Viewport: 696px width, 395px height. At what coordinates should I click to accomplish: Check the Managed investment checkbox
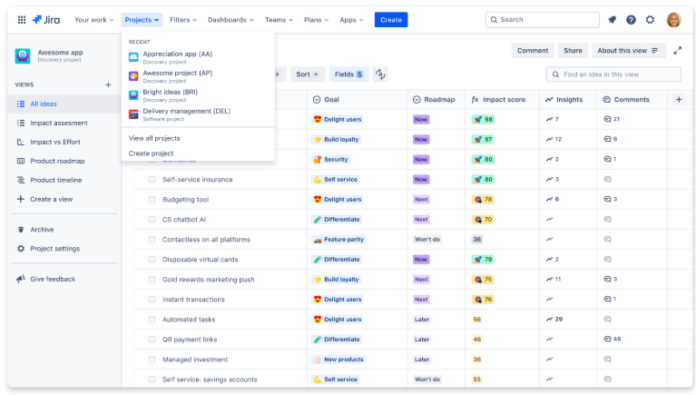tap(152, 360)
